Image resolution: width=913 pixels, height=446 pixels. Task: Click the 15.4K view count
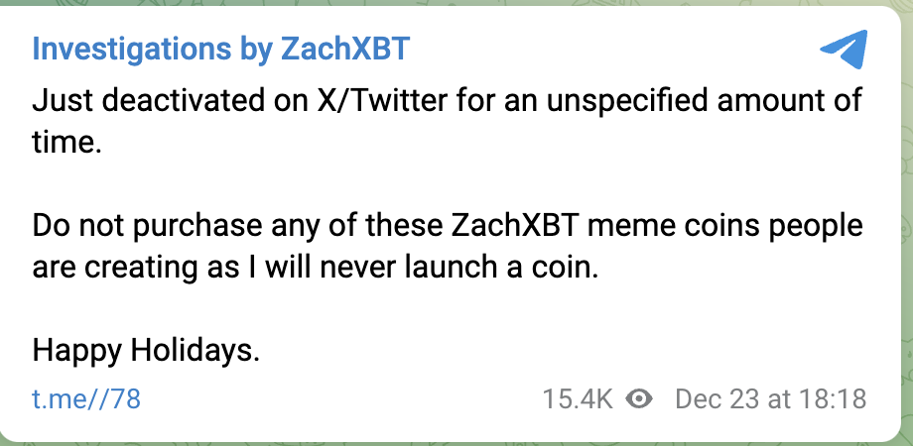[577, 399]
